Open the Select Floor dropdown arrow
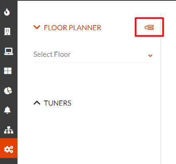176x164 pixels. pos(150,56)
